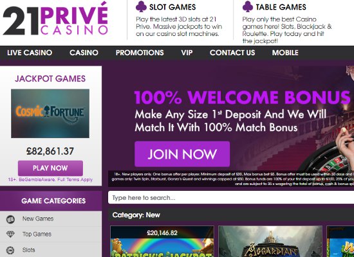
Task: Select the Slots chip icon
Action: click(x=10, y=250)
